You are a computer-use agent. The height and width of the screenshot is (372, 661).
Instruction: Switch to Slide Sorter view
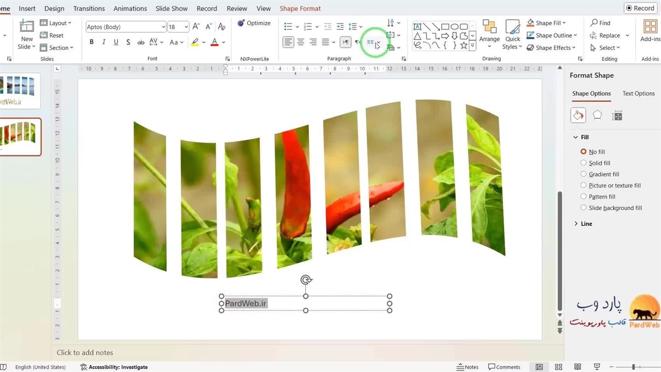[558, 367]
